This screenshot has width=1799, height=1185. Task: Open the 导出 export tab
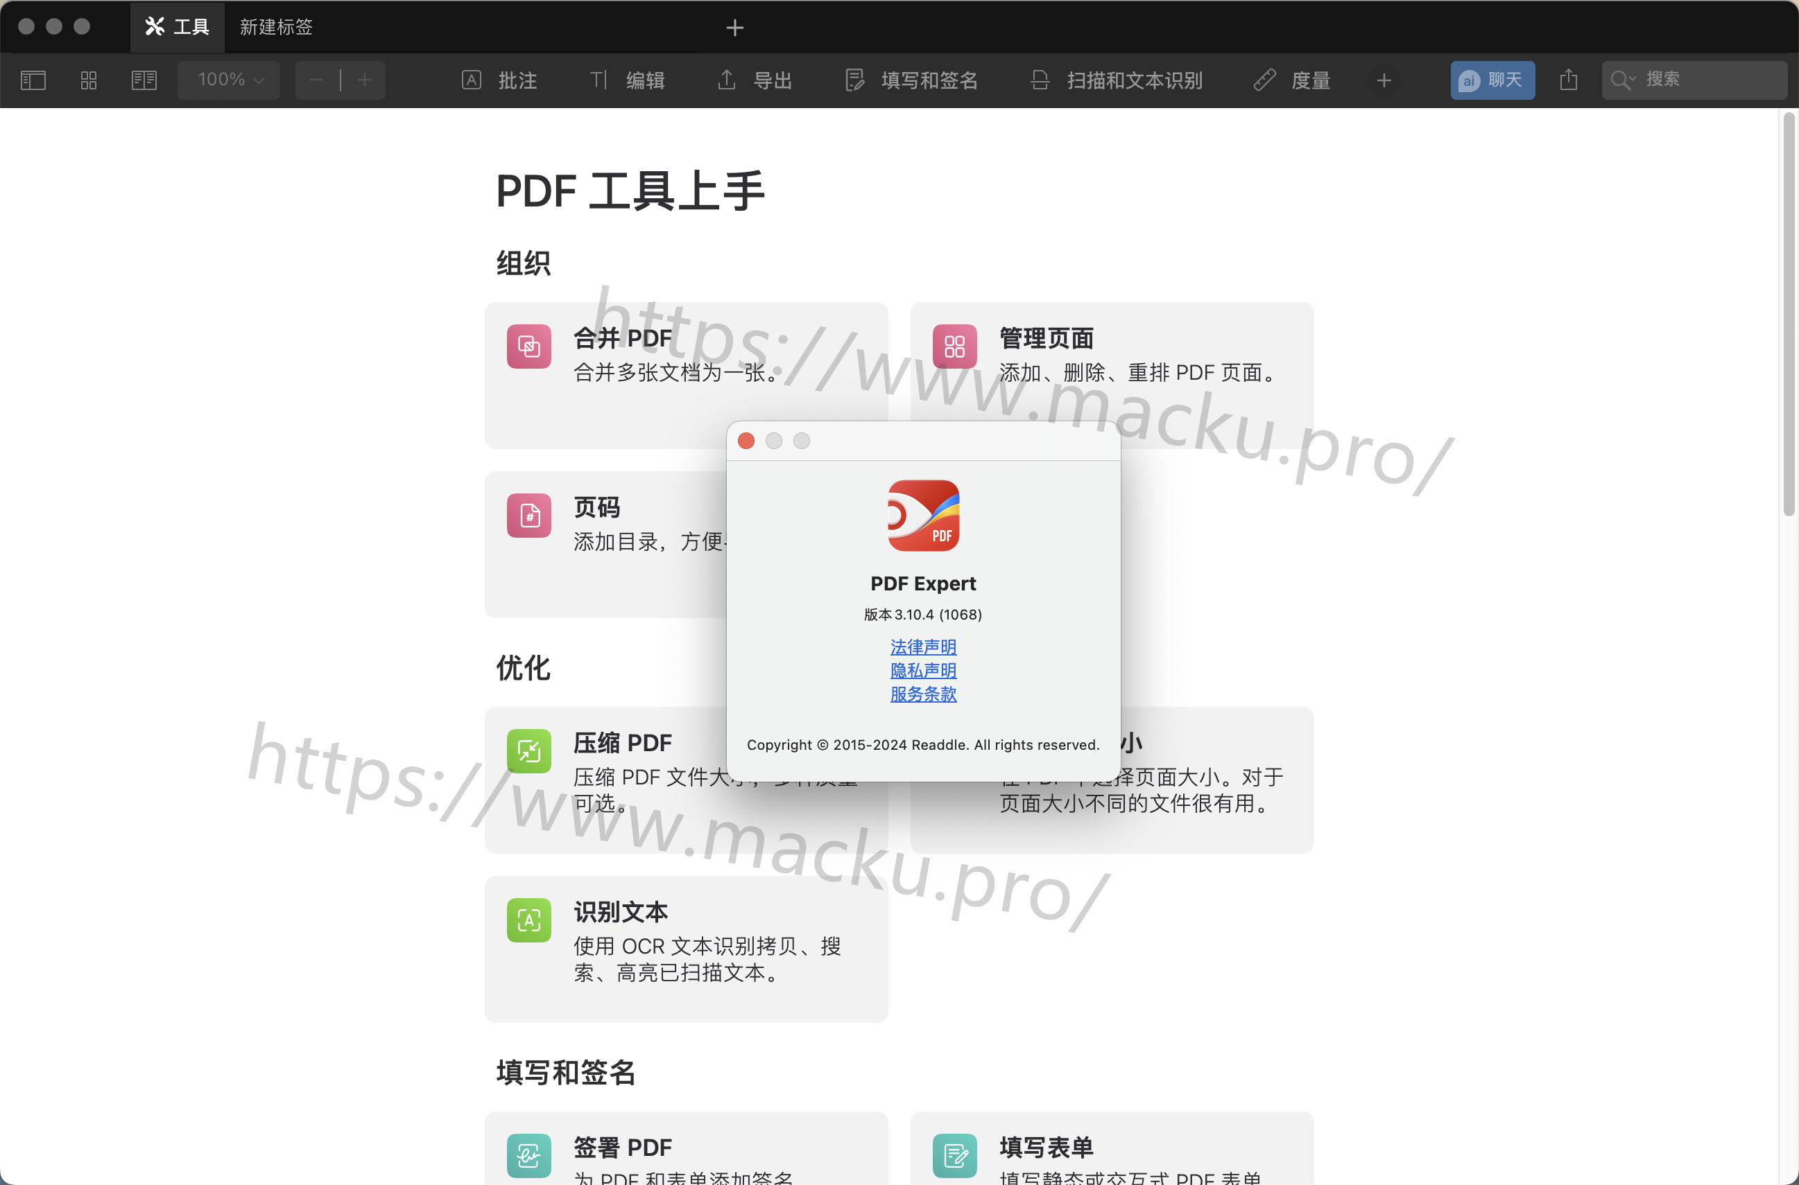point(755,80)
